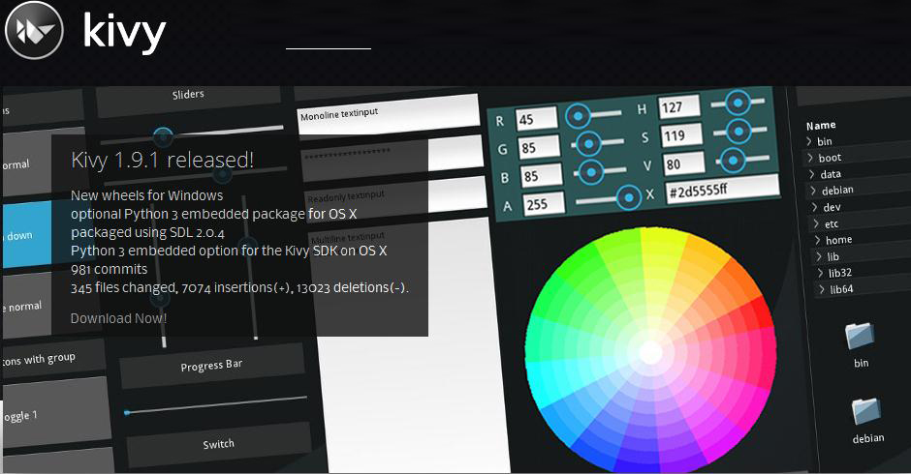
Task: Click the Switch label button
Action: (218, 444)
